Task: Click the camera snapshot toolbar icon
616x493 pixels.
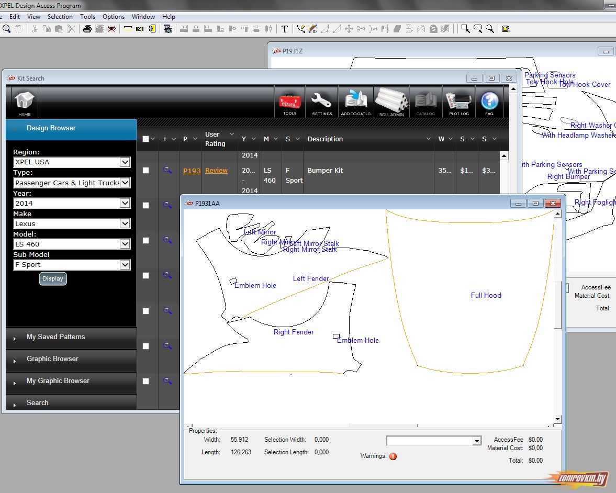Action: coord(168,29)
